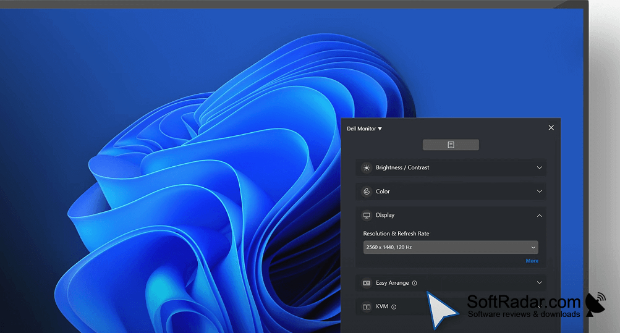Select the Easy Arrange section label
This screenshot has width=620, height=333.
393,283
